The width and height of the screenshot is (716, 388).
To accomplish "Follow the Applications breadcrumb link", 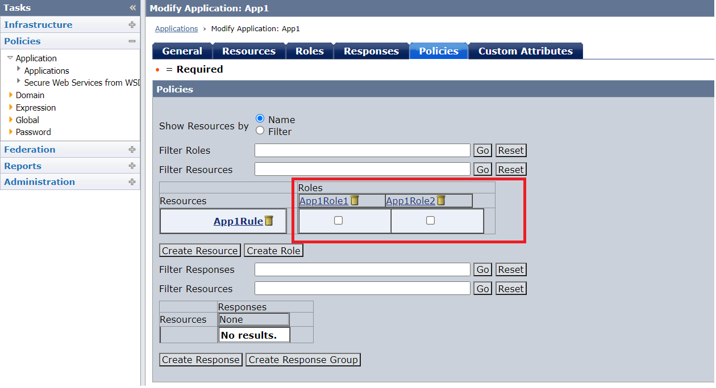I will (x=176, y=28).
